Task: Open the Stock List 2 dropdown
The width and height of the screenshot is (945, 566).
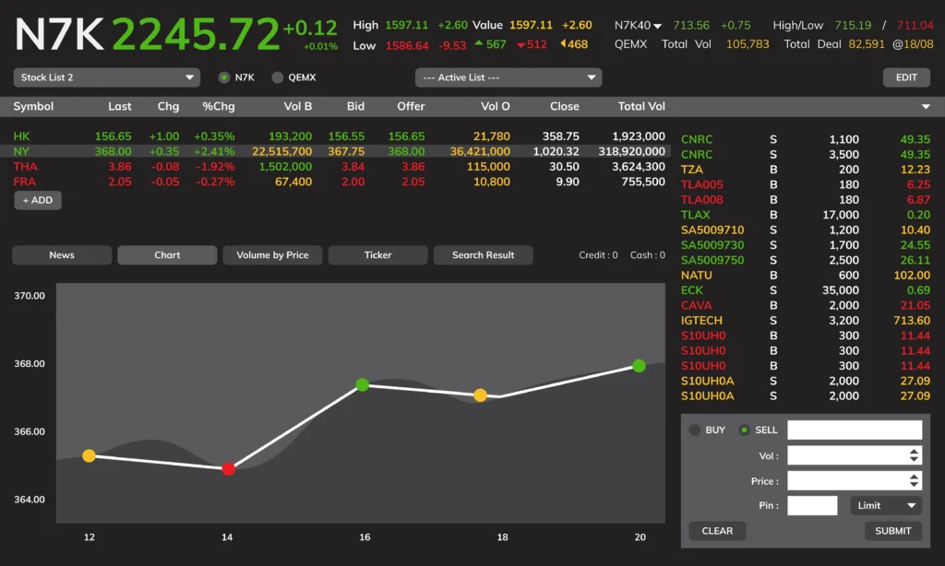Action: 107,77
